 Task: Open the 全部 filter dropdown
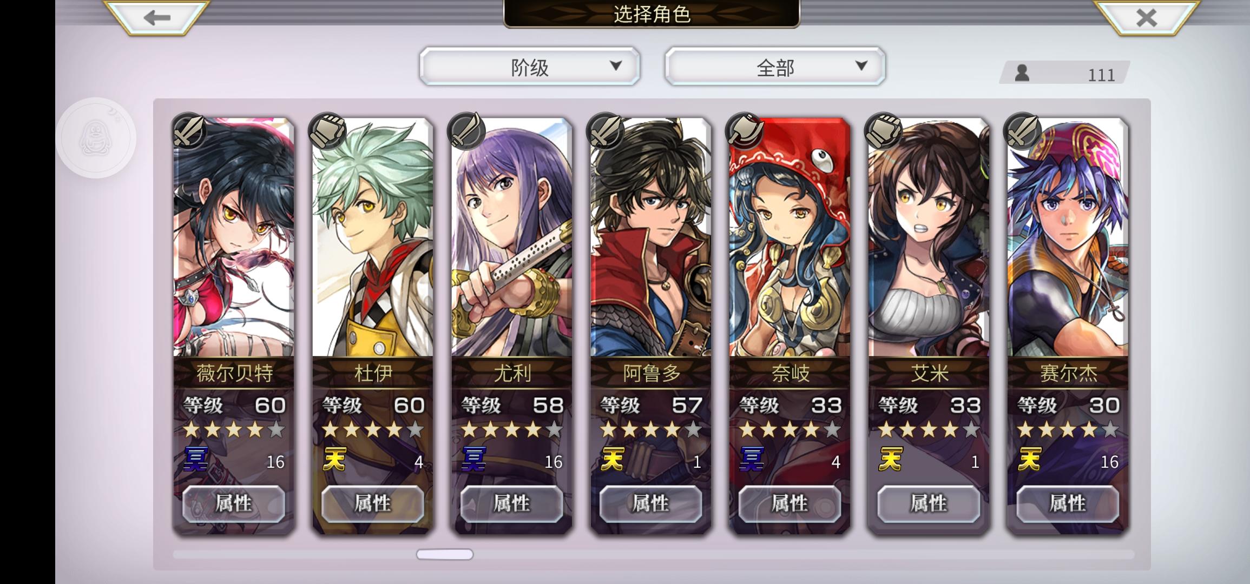pos(775,67)
